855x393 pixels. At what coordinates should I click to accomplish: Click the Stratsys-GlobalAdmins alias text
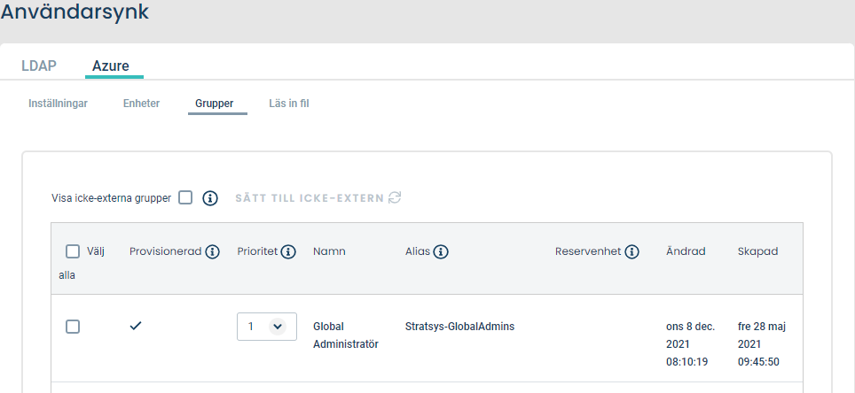(x=459, y=327)
